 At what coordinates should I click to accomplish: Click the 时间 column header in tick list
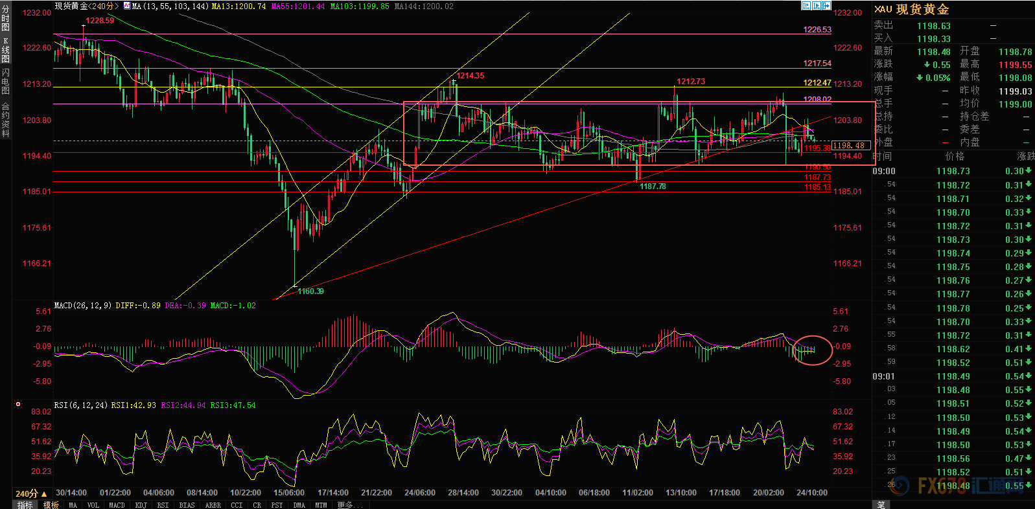882,156
